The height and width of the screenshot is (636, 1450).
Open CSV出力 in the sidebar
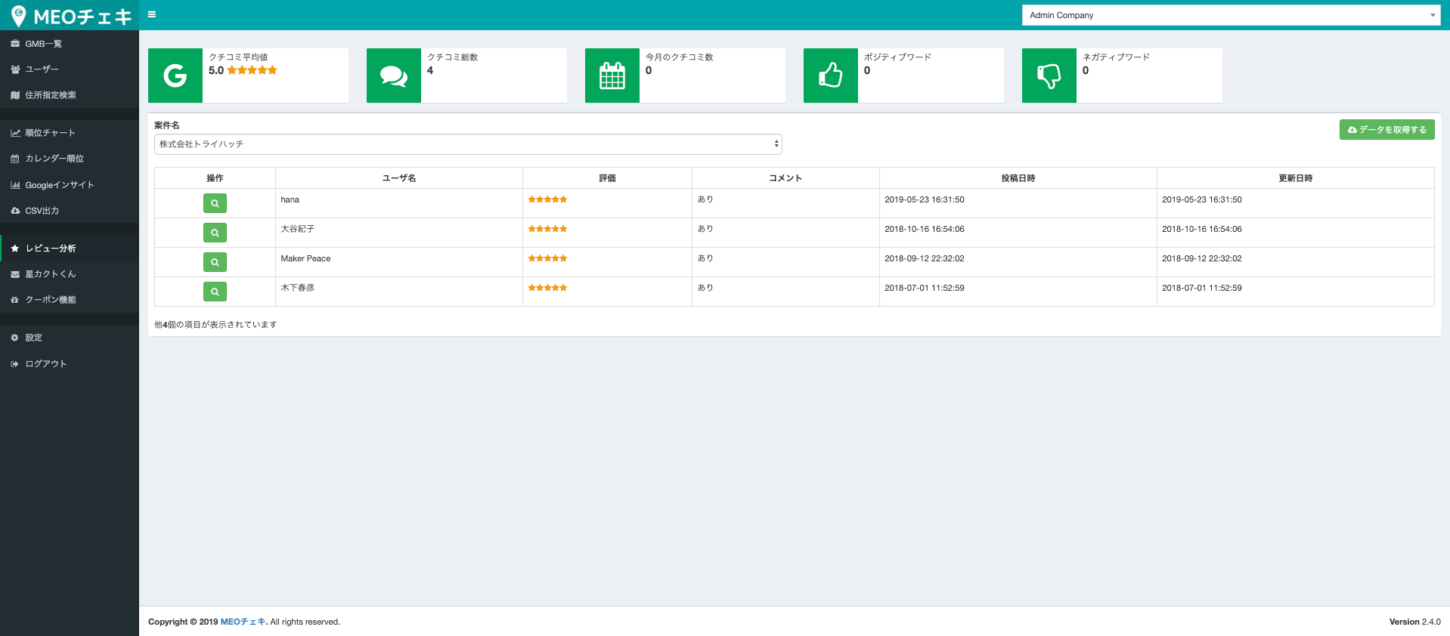click(70, 211)
